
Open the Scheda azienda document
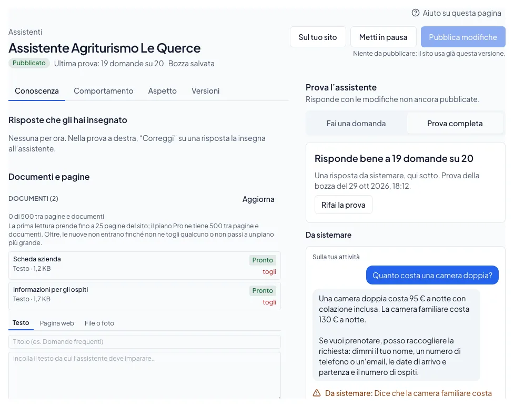click(145, 266)
